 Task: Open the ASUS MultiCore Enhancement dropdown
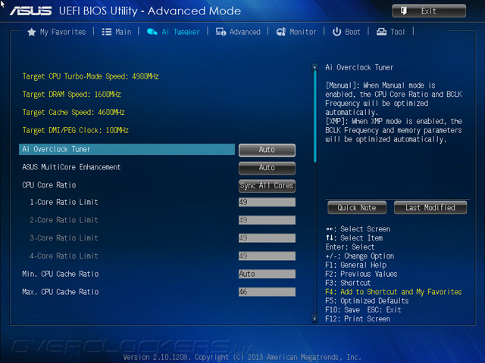pyautogui.click(x=267, y=168)
